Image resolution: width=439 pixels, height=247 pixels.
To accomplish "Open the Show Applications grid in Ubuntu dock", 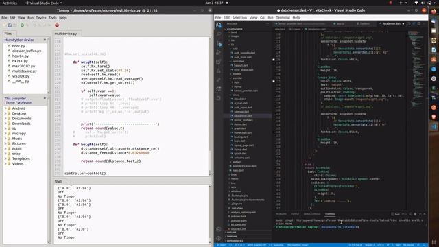I will click(434, 242).
